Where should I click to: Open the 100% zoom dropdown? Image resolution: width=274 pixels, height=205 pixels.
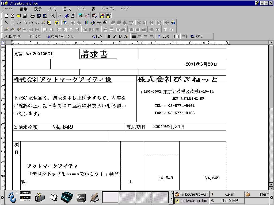click(x=197, y=36)
